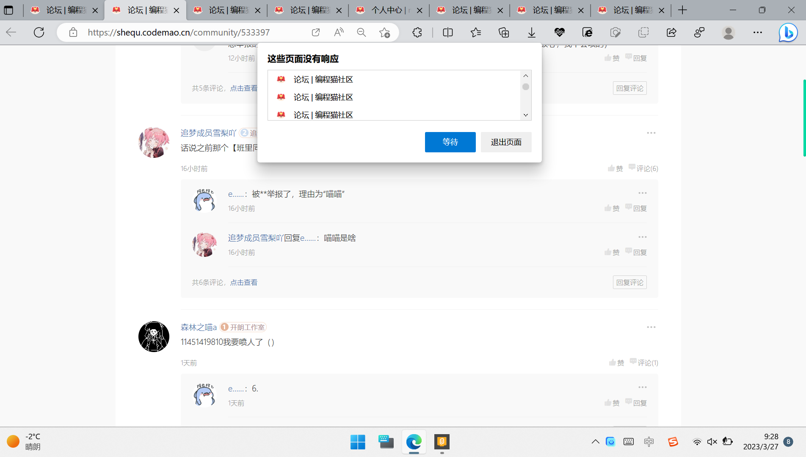Add this page to favorites

(384, 32)
